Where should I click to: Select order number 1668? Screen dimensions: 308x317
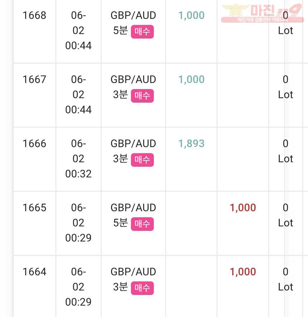click(x=34, y=15)
